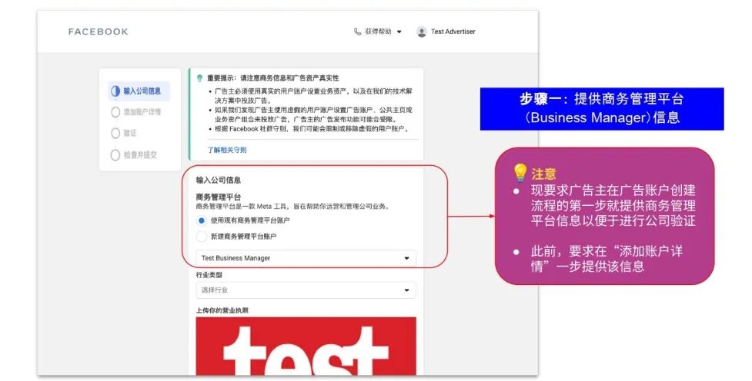Click the 行业类型 field label
This screenshot has width=752, height=381.
[209, 275]
